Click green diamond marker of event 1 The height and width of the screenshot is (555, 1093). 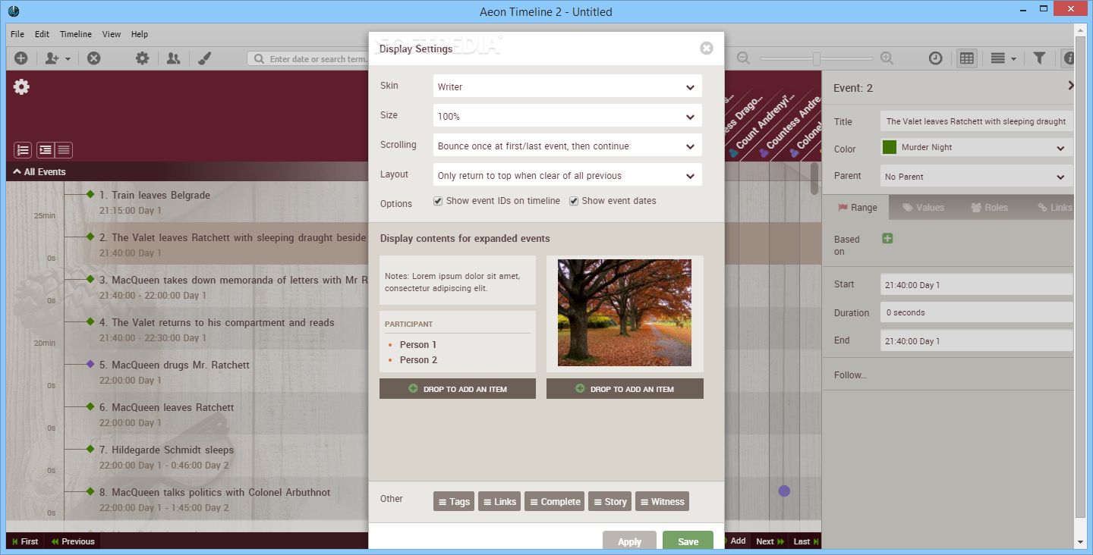(x=90, y=194)
